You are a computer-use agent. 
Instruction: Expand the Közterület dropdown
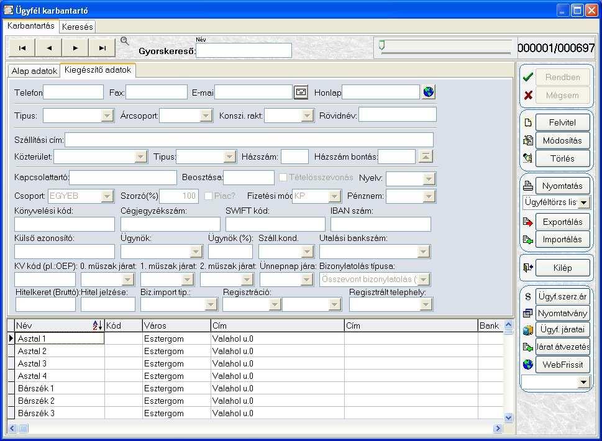(140, 157)
